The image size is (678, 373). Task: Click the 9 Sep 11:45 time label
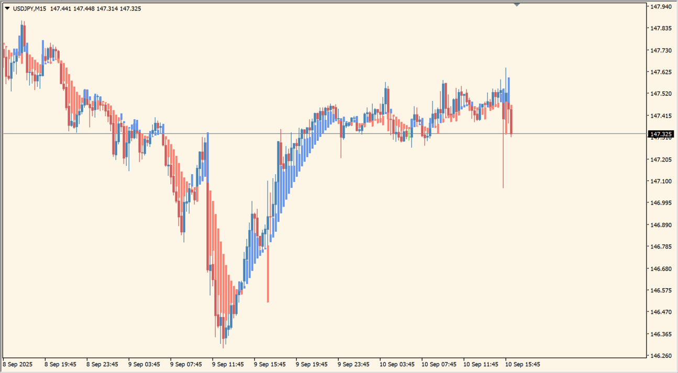pyautogui.click(x=228, y=364)
